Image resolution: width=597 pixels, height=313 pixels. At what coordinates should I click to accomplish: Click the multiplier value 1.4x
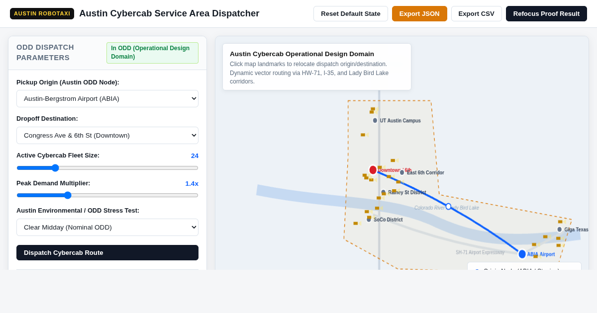pyautogui.click(x=192, y=183)
